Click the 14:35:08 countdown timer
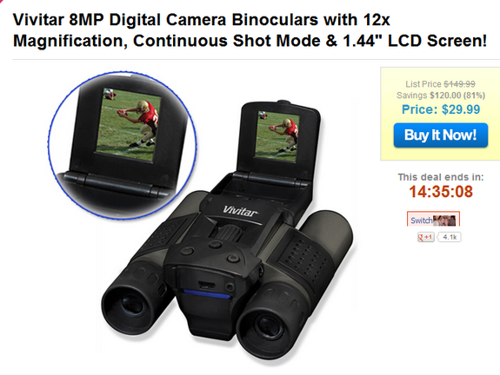500x375 pixels. click(441, 192)
